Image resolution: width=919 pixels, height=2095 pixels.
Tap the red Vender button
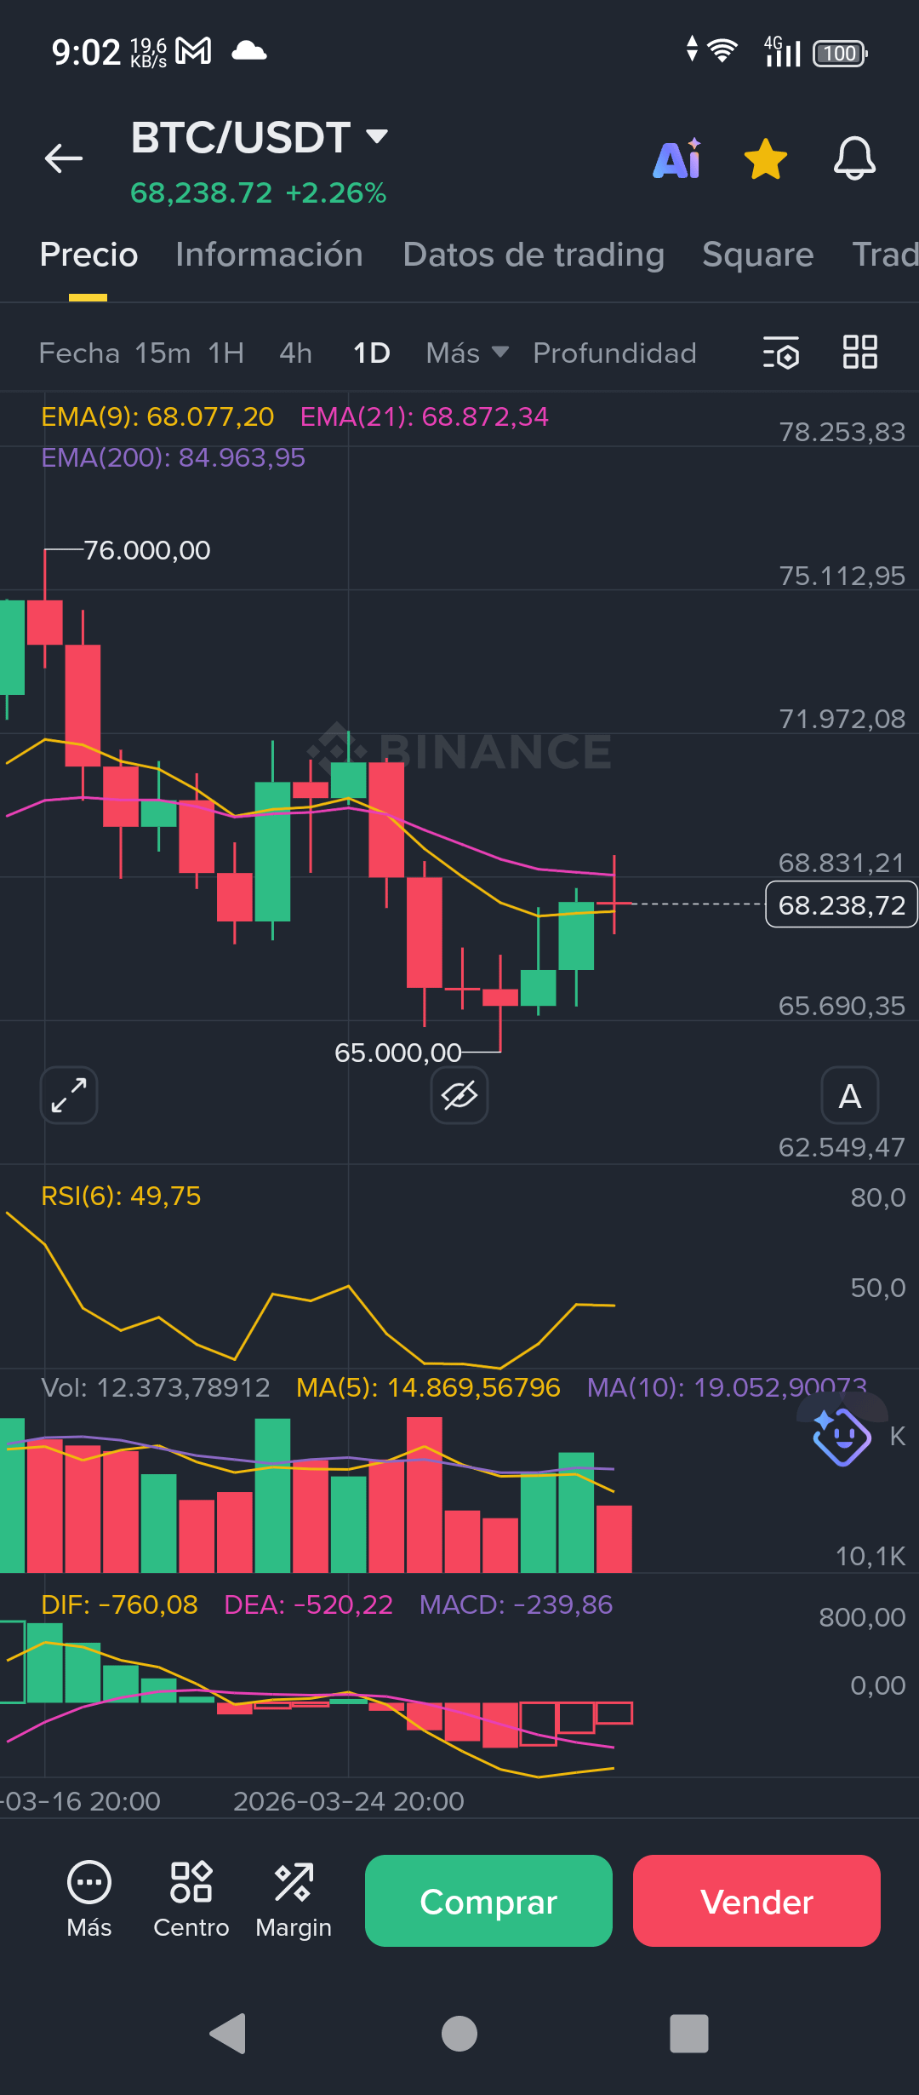click(x=756, y=1901)
